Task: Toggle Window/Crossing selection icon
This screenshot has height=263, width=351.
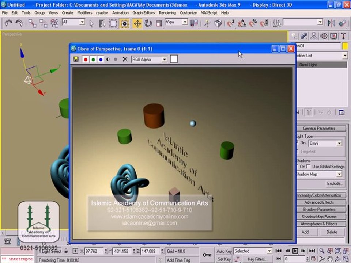Action: coord(124,23)
